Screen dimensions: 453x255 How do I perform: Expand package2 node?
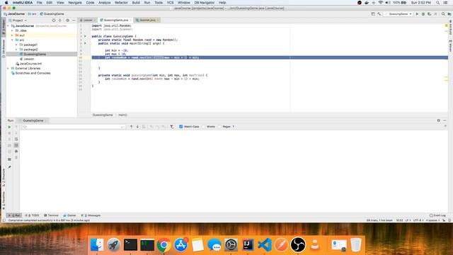pyautogui.click(x=16, y=50)
